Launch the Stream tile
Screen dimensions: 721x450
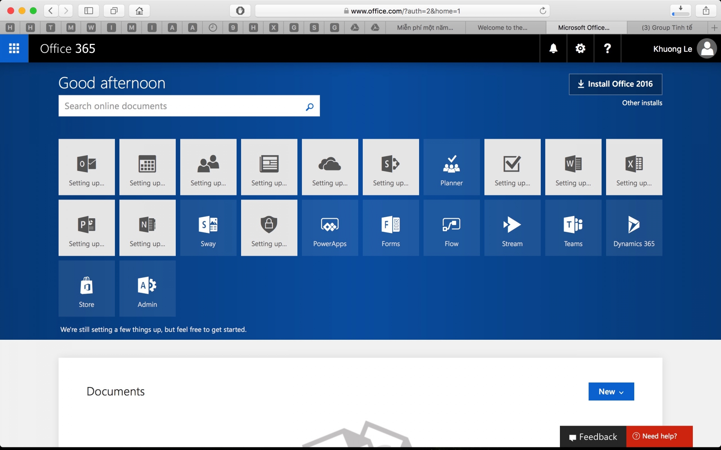pos(513,228)
